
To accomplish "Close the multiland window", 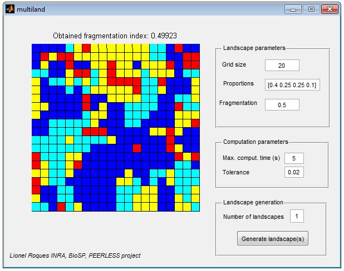I will [x=330, y=9].
